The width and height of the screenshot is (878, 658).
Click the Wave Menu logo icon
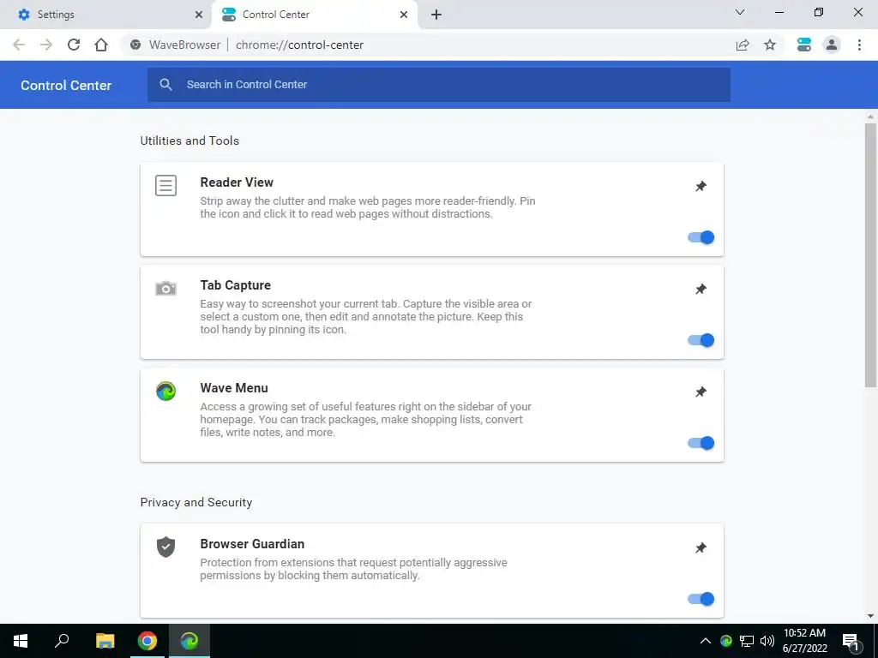tap(165, 391)
